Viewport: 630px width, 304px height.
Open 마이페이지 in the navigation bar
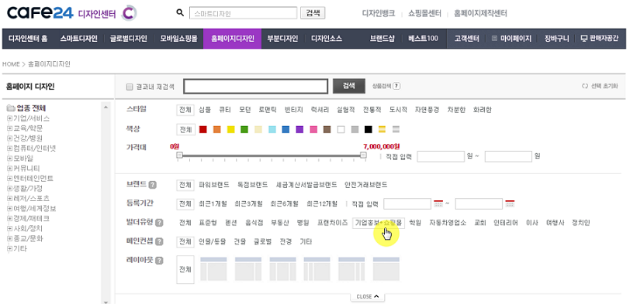(511, 39)
